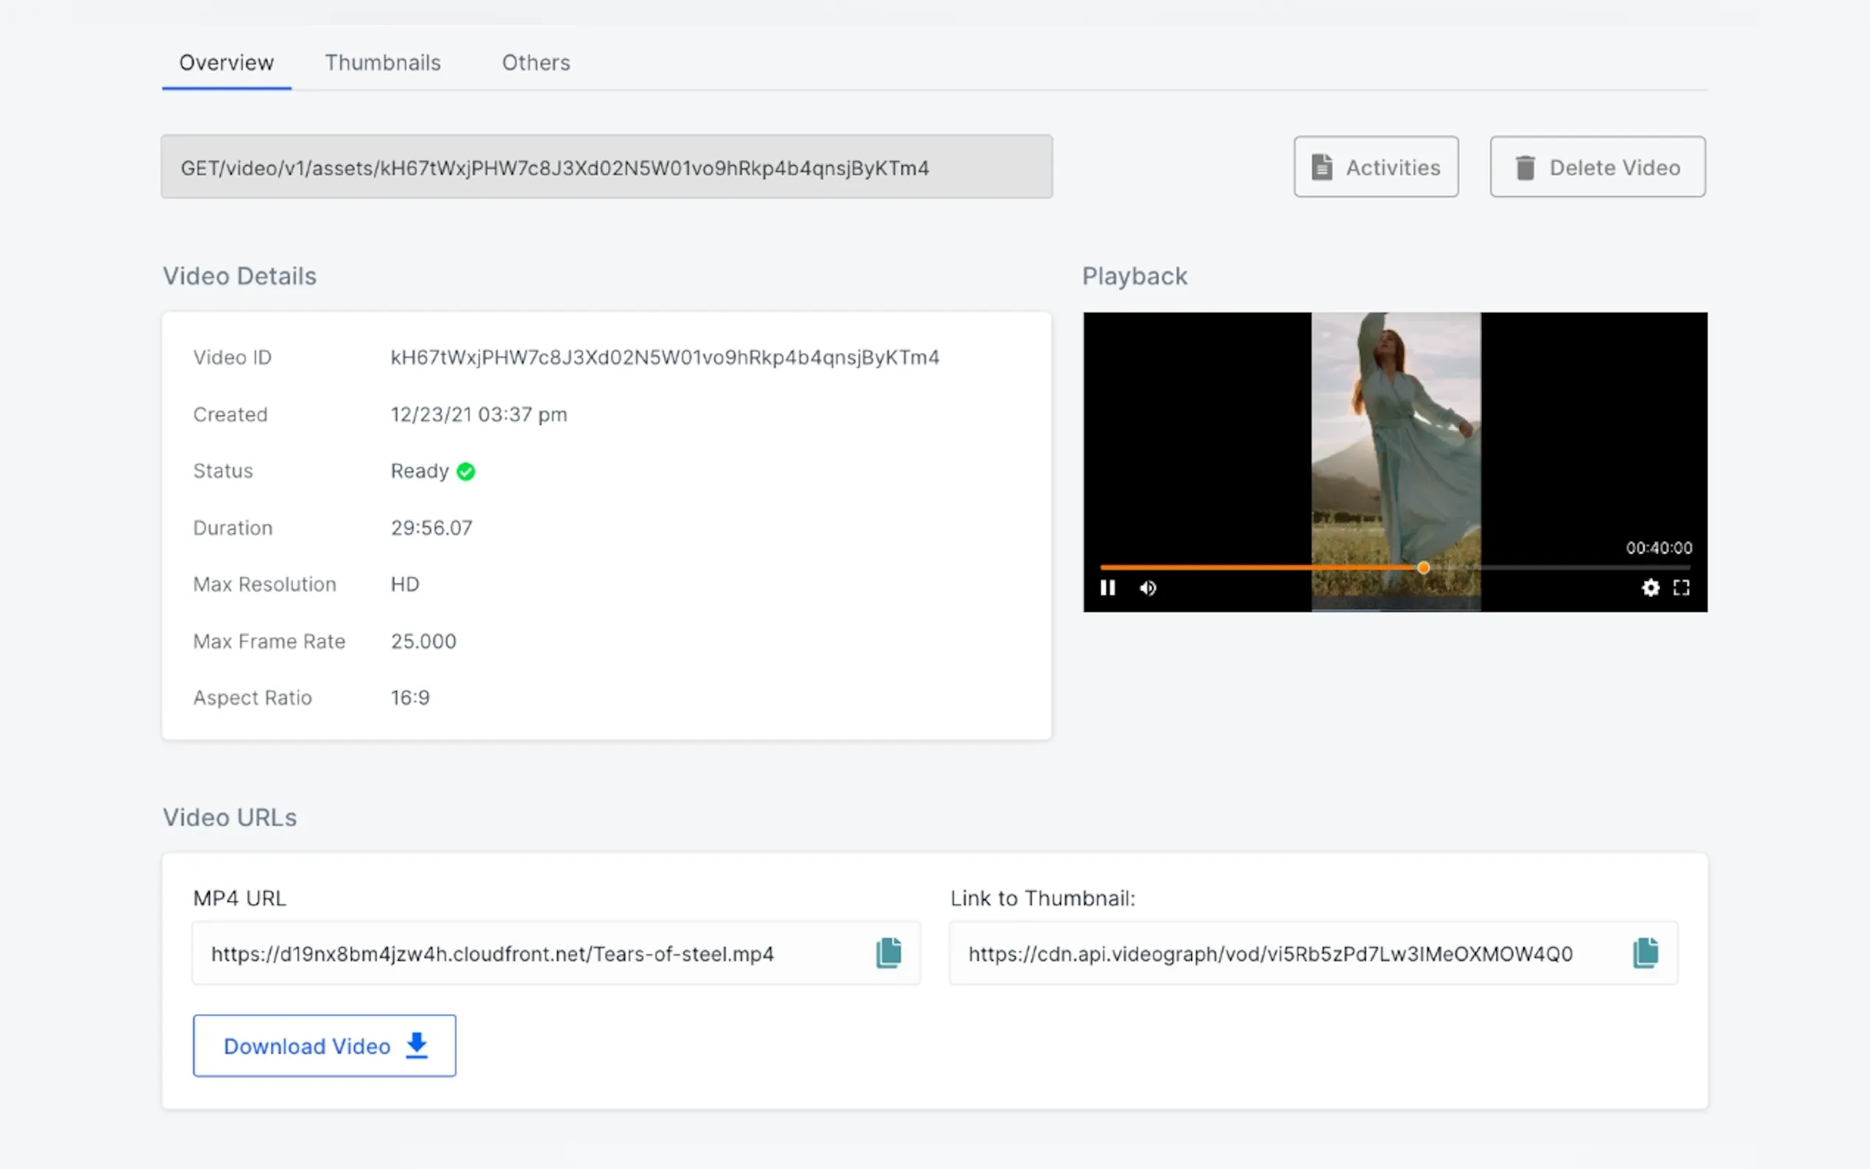Click the Download Video button

(x=324, y=1045)
